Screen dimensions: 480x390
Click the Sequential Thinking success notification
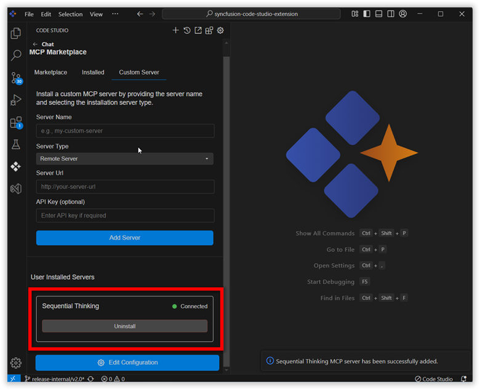[x=366, y=361]
